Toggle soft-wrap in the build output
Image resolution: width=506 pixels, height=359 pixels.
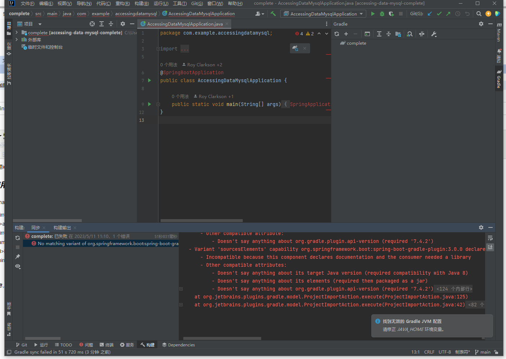coord(490,238)
